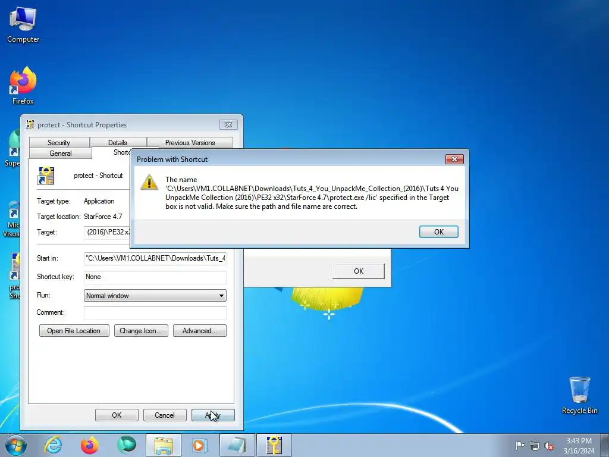
Task: Click the error message path text in dialog
Action: tap(312, 193)
